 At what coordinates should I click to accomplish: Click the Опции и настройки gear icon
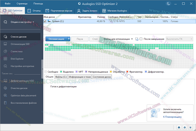pyautogui.click(x=5, y=22)
